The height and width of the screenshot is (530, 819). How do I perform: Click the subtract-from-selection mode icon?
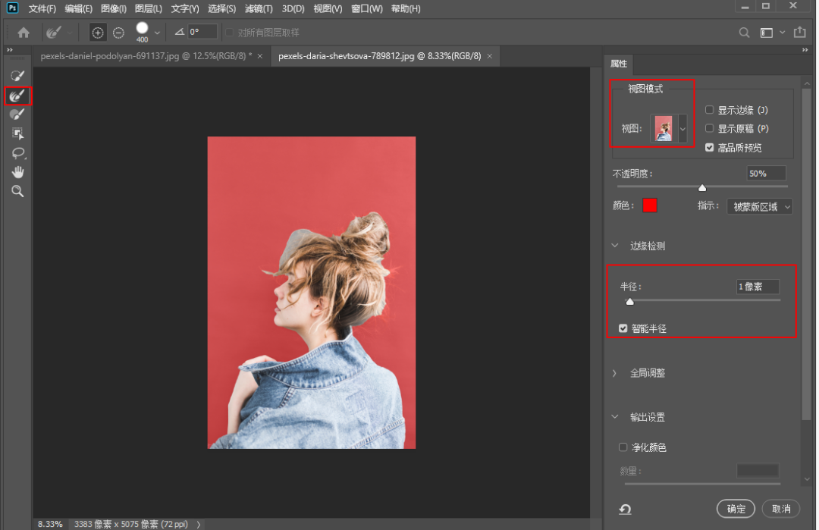[x=118, y=33]
